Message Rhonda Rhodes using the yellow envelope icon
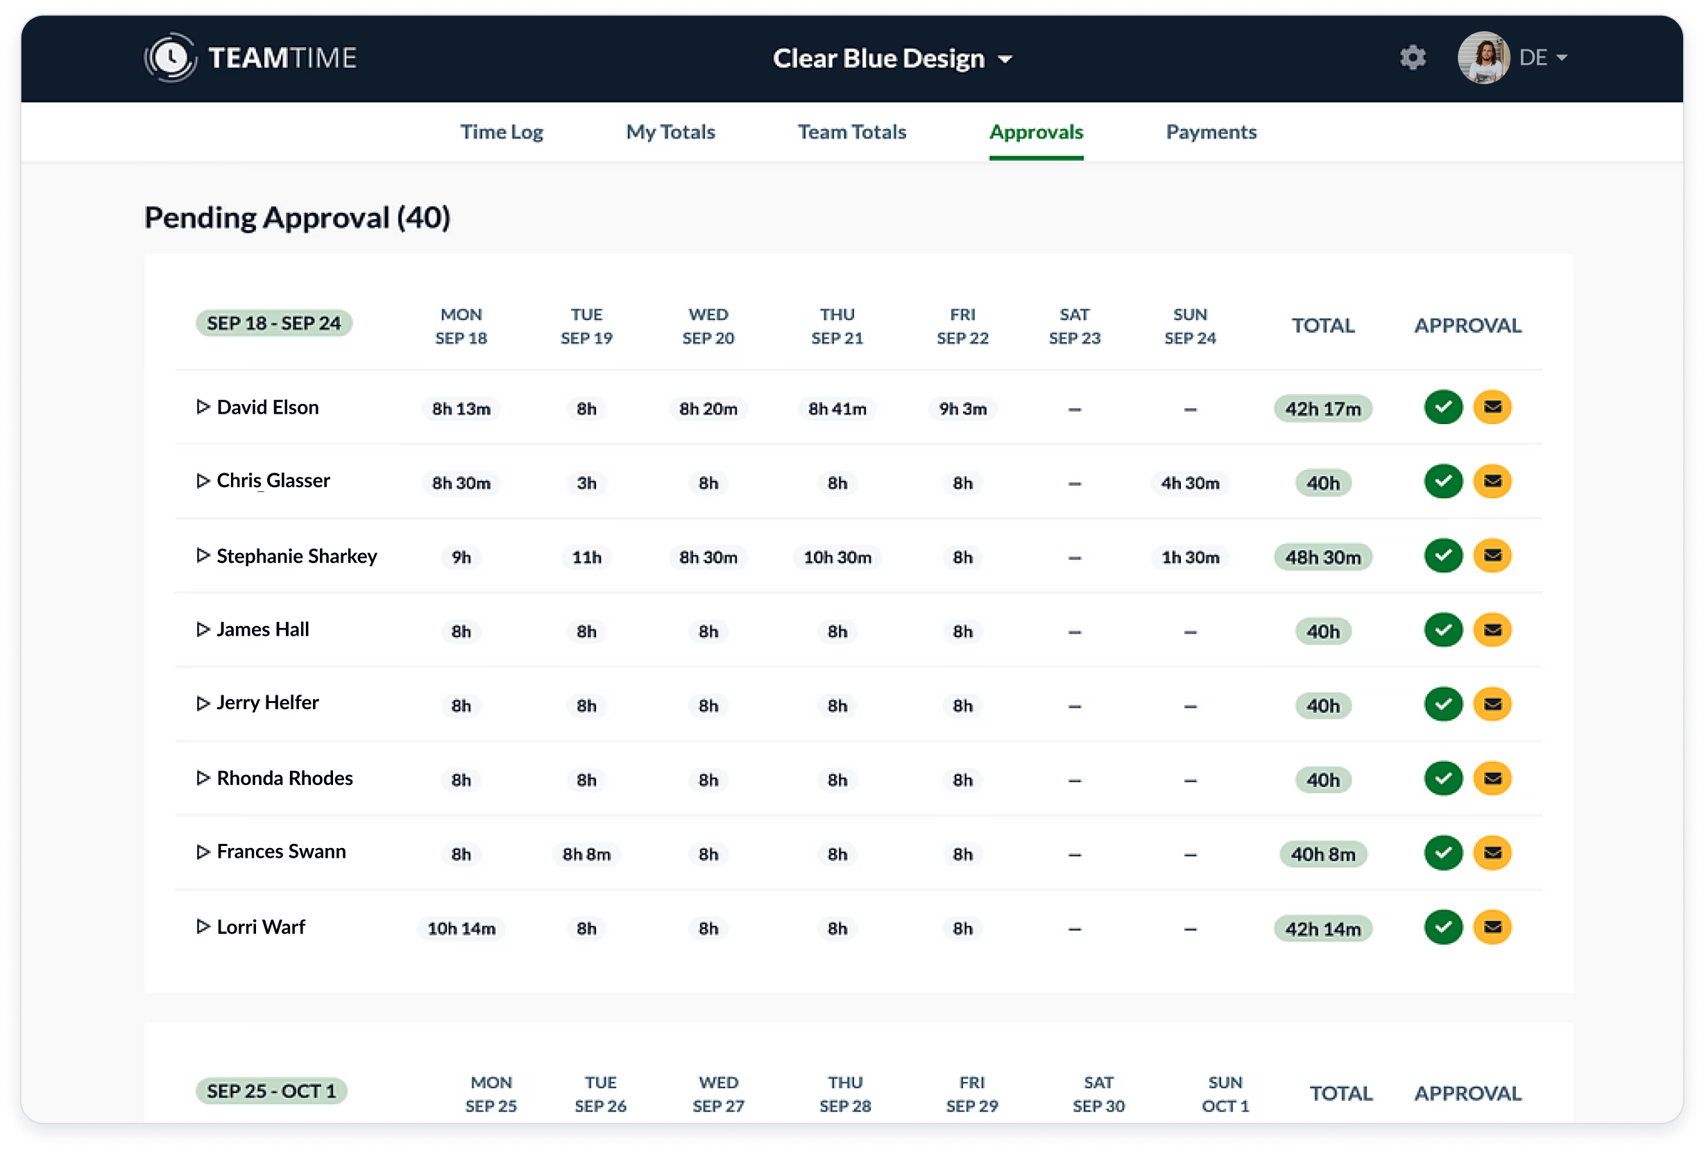This screenshot has width=1704, height=1152. point(1492,779)
